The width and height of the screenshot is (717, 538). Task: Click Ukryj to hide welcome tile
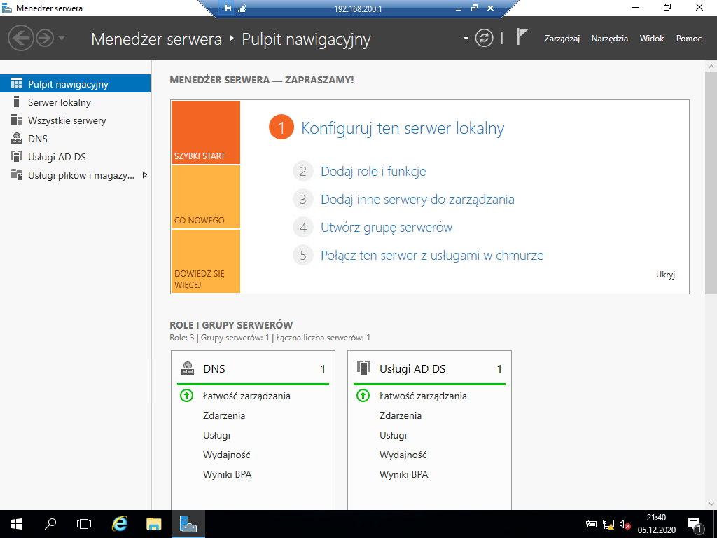click(x=665, y=275)
